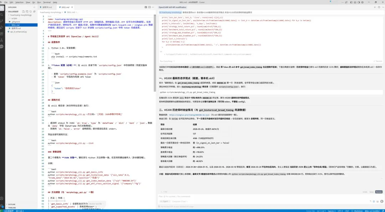Open the Help menu
The image size is (385, 212).
point(55,2)
